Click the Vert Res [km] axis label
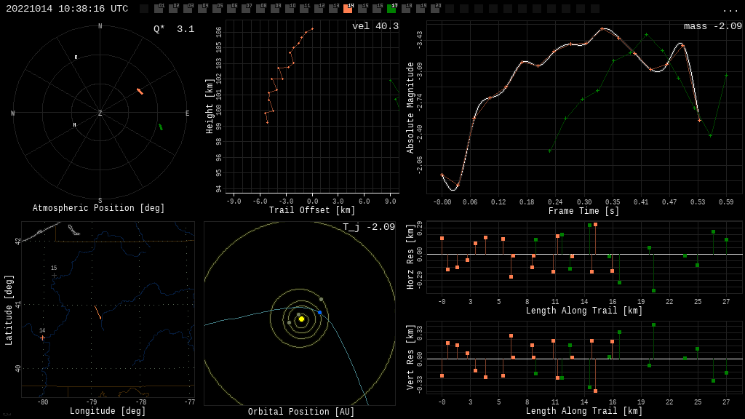Viewport: 745px width, 419px height. pyautogui.click(x=410, y=357)
